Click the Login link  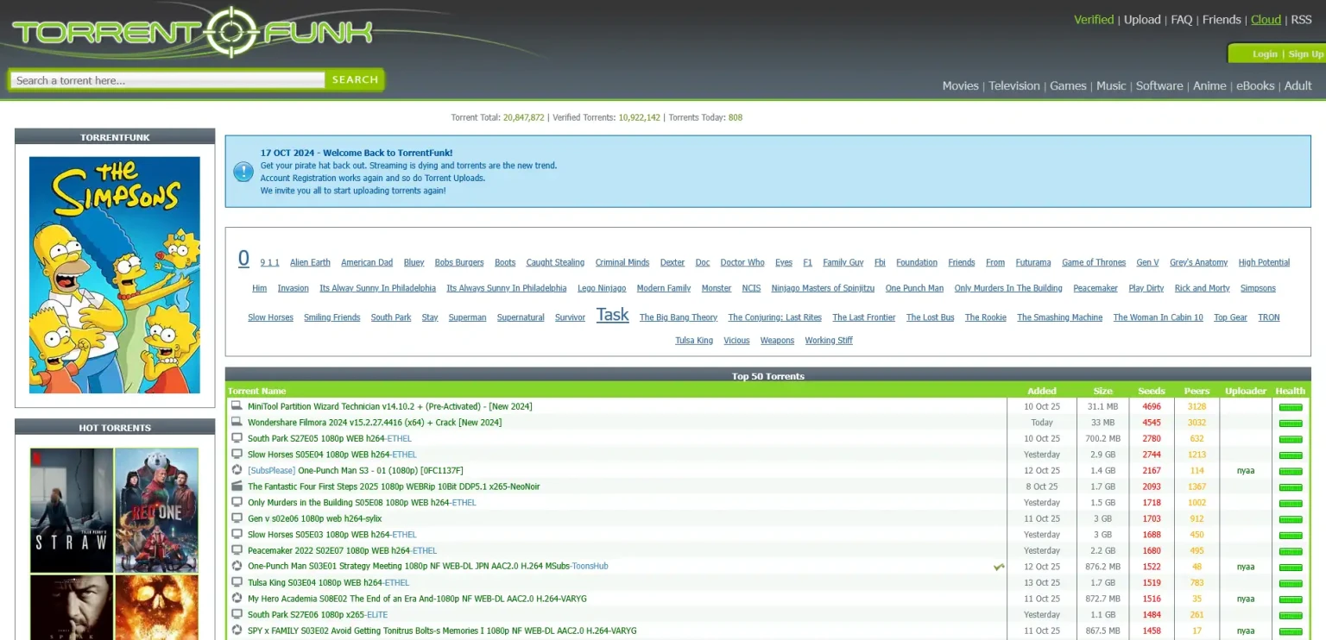pos(1265,54)
